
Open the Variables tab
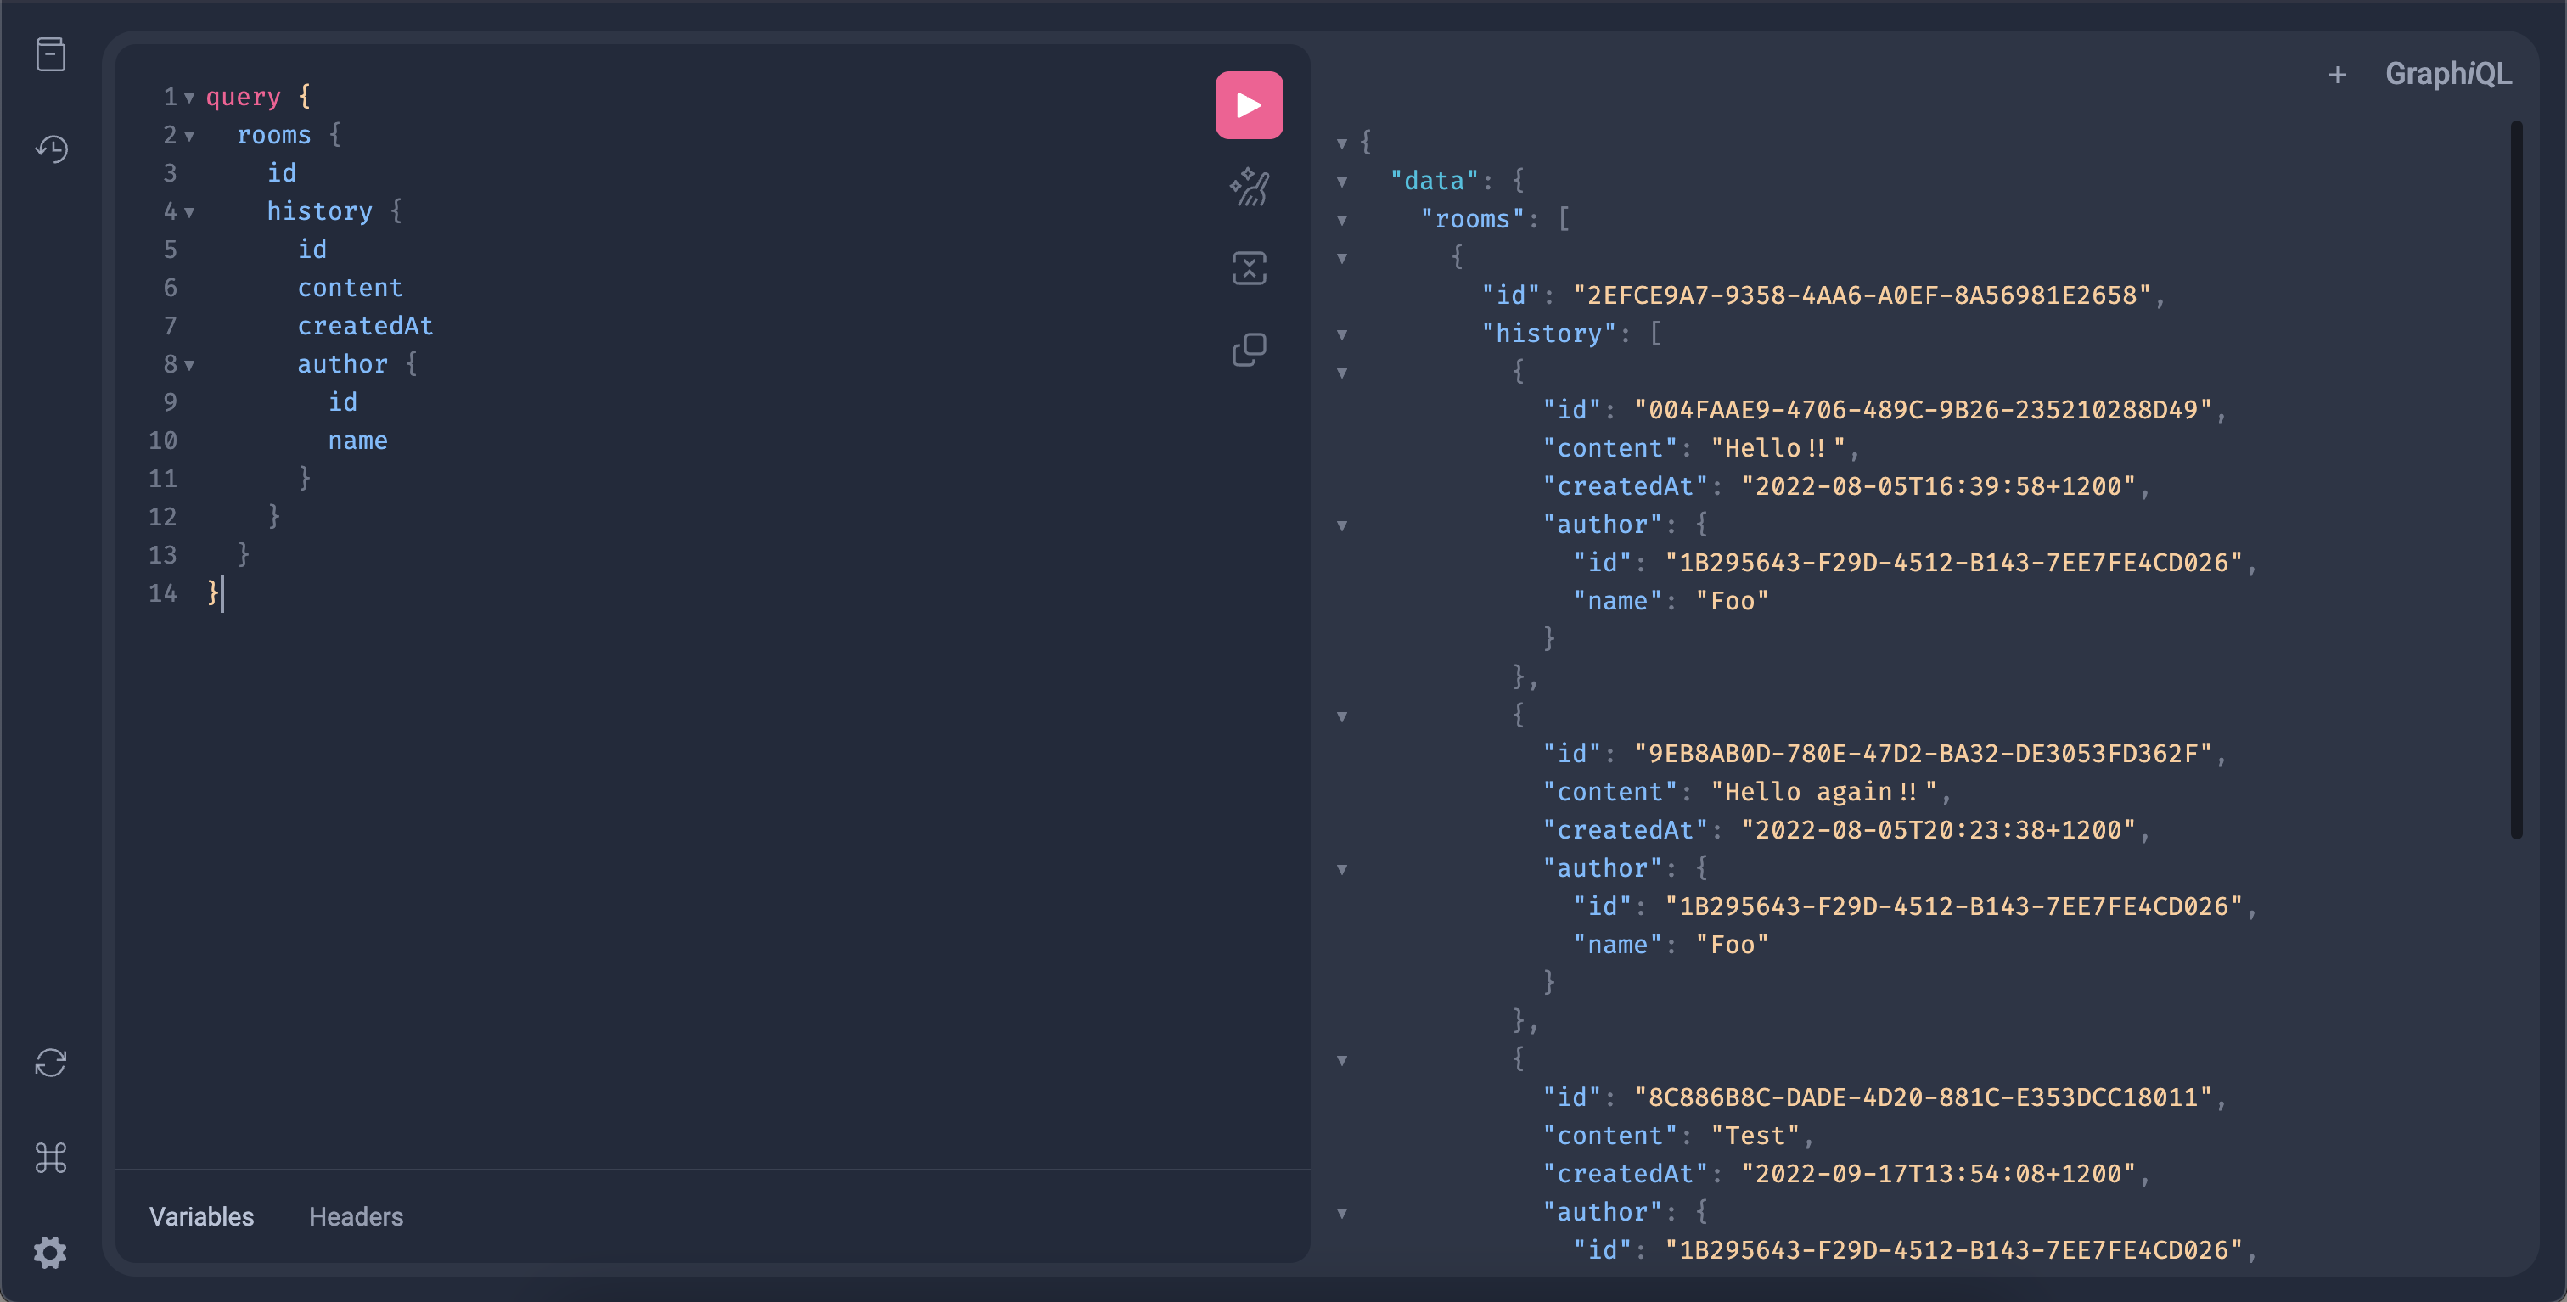[201, 1216]
